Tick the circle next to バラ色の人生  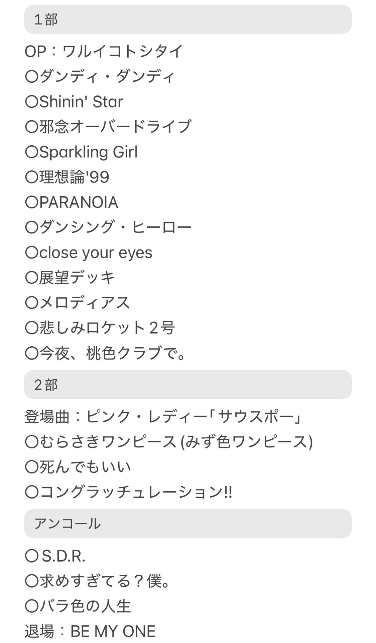click(x=32, y=606)
